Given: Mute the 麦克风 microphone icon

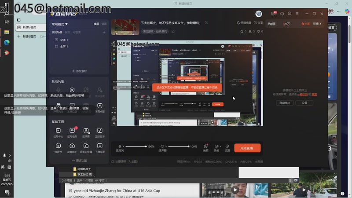Looking at the screenshot, I should tap(120, 147).
